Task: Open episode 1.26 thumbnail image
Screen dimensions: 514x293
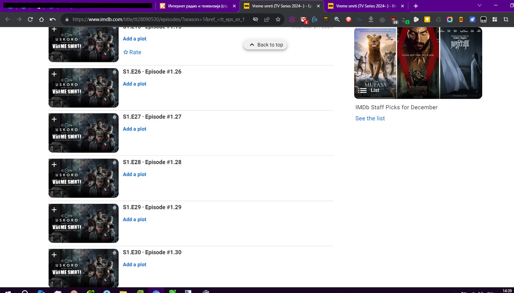Action: [84, 88]
